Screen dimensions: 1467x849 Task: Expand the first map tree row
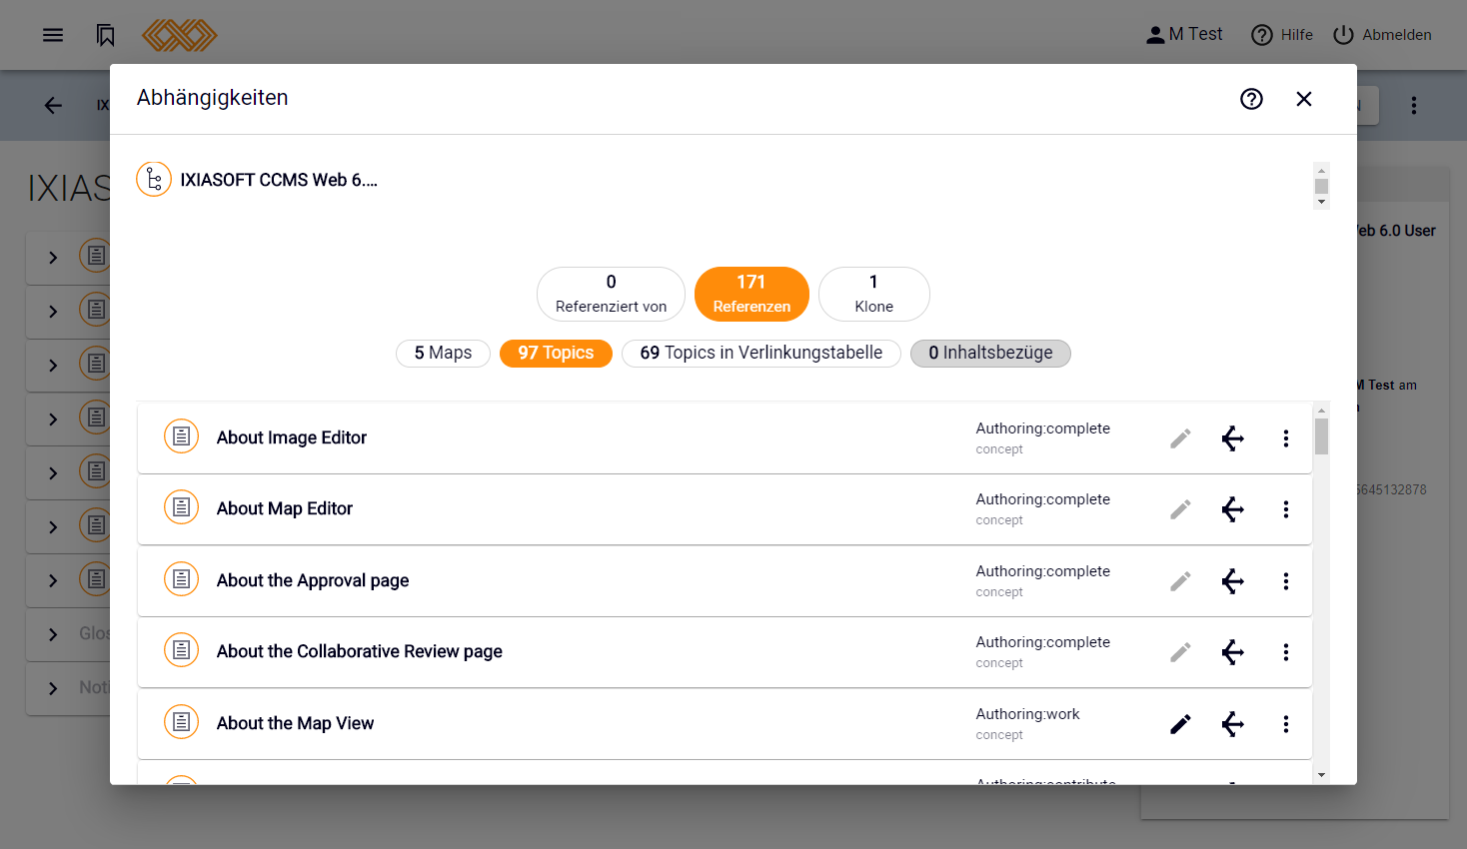click(x=53, y=257)
